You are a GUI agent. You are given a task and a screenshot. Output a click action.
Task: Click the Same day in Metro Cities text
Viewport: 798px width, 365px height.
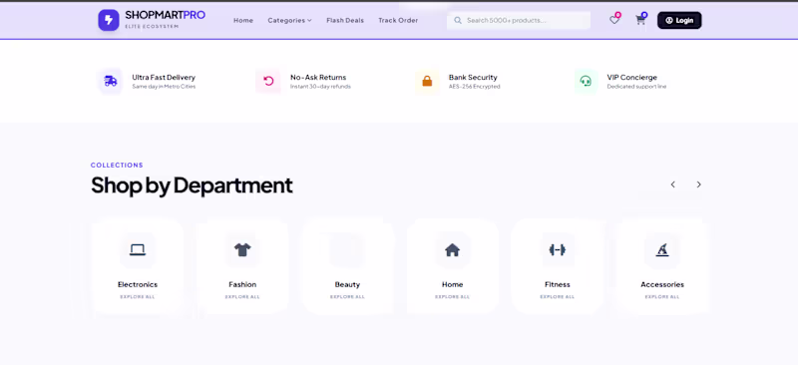(164, 87)
